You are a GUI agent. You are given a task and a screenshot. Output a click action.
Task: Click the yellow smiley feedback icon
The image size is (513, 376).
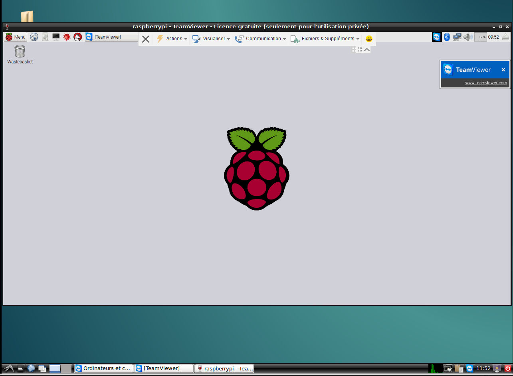[369, 39]
